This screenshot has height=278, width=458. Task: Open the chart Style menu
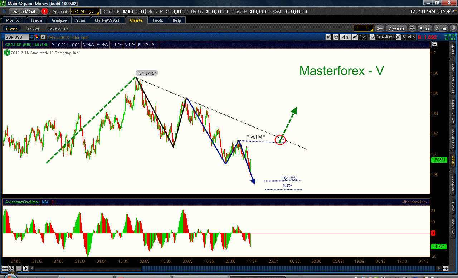[x=360, y=37]
